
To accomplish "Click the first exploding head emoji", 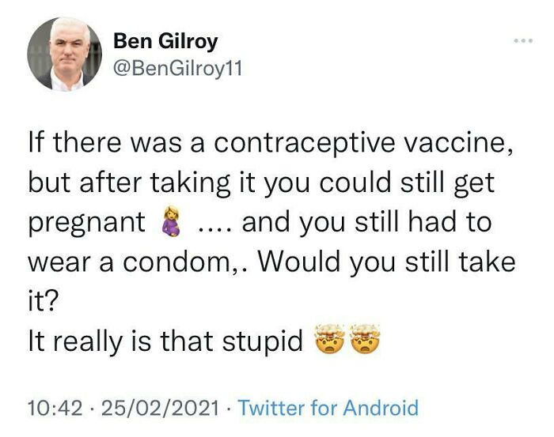I will click(x=328, y=341).
